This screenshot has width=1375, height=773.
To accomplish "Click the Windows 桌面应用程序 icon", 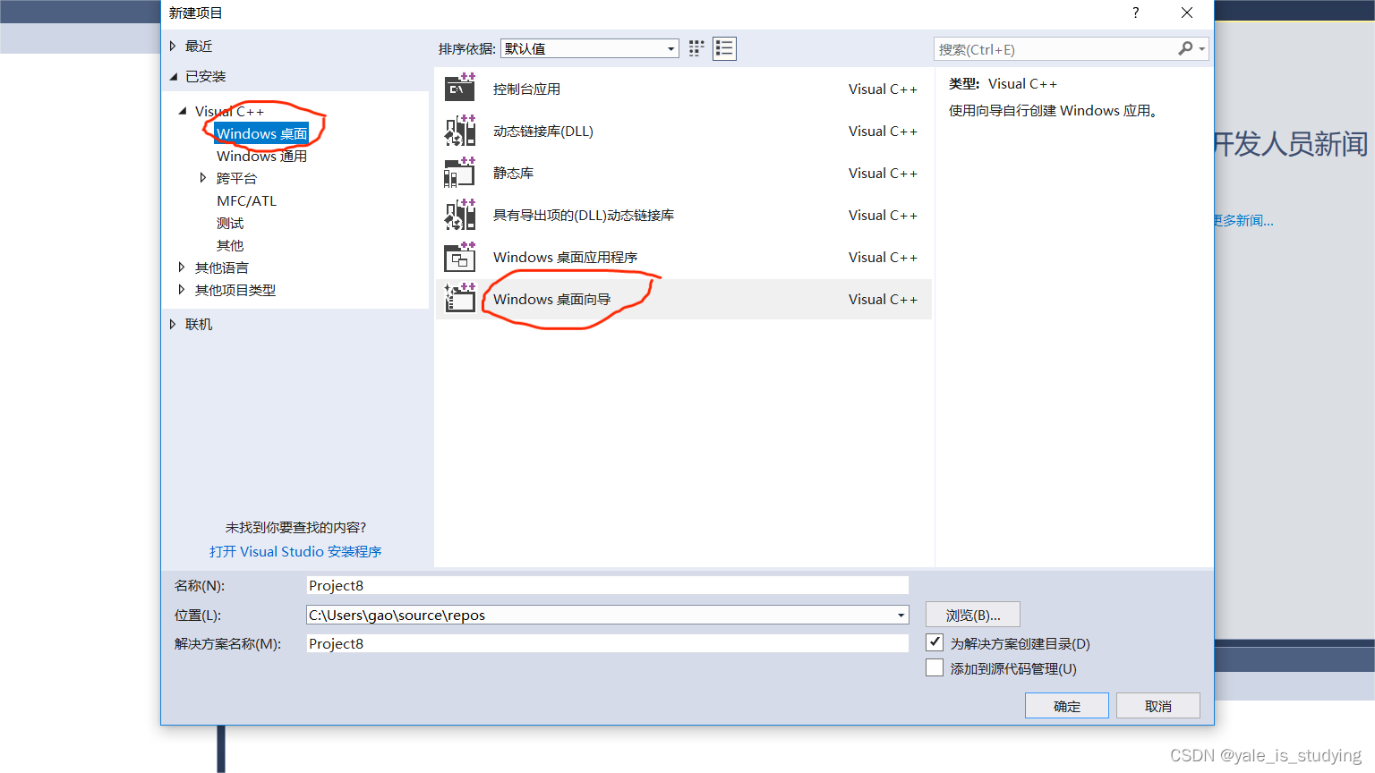I will tap(460, 257).
